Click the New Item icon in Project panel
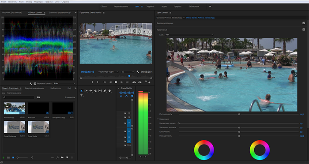The height and width of the screenshot is (164, 309). (67, 157)
